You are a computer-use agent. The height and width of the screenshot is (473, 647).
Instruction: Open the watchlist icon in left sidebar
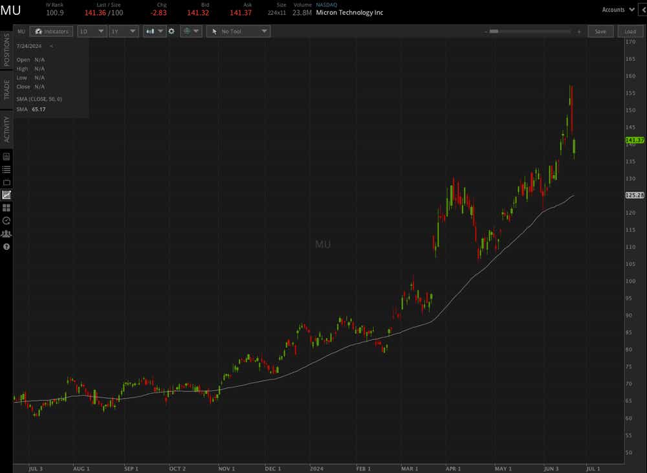tap(8, 169)
